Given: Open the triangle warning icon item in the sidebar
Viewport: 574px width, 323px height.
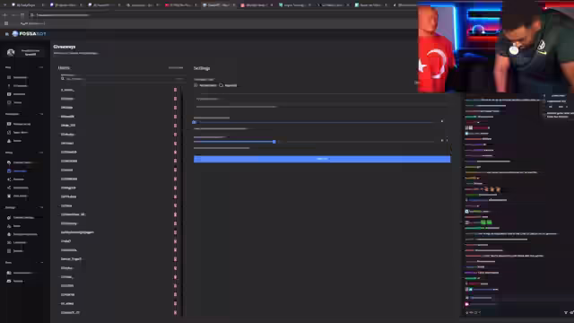Looking at the screenshot, I should (x=9, y=141).
